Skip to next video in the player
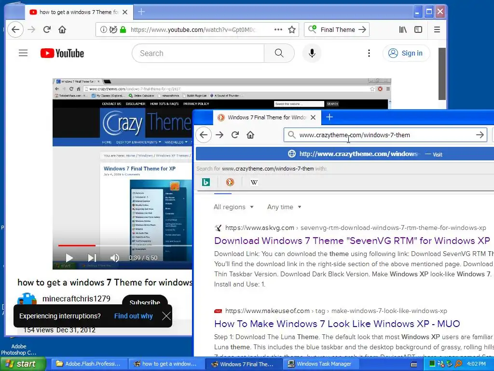 [x=92, y=258]
